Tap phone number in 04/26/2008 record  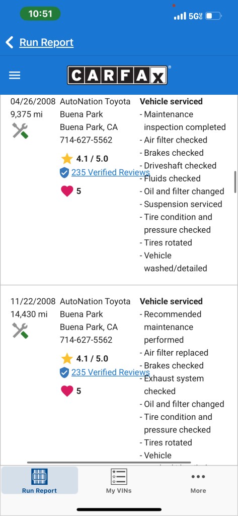tap(86, 140)
